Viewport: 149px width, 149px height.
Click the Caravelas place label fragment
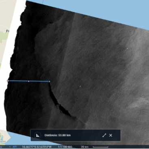coord(3,141)
